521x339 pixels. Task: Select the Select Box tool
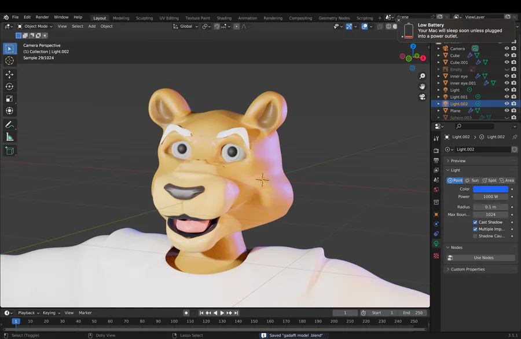click(10, 49)
